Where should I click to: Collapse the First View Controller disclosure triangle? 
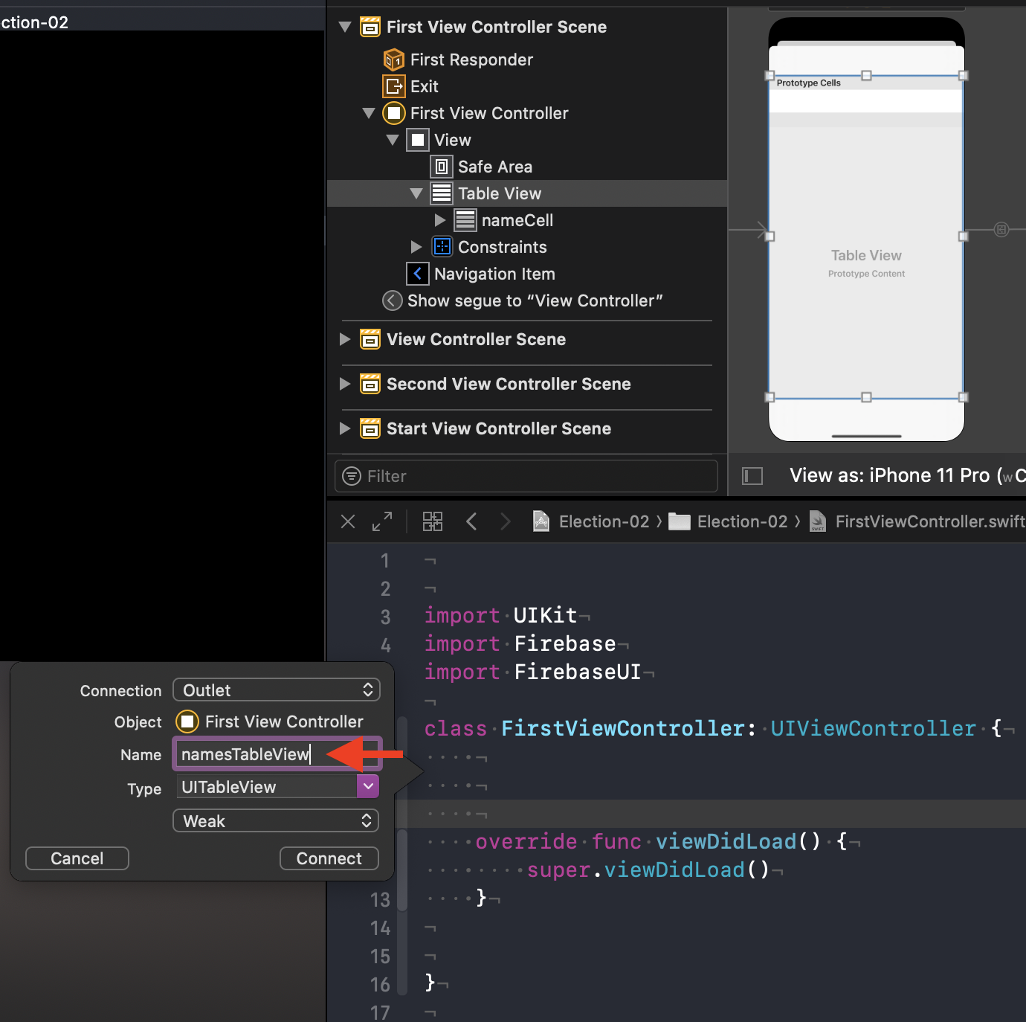coord(369,113)
